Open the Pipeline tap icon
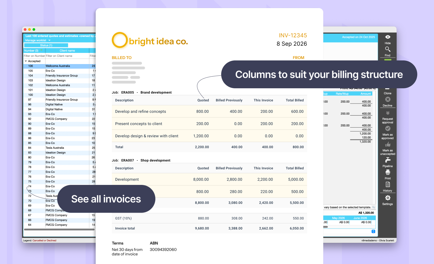This screenshot has width=434, height=264. click(388, 160)
